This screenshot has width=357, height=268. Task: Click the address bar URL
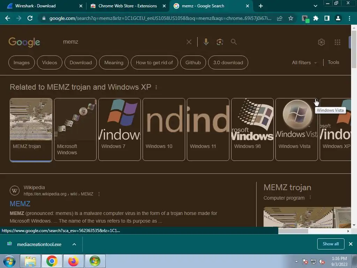pos(160,18)
